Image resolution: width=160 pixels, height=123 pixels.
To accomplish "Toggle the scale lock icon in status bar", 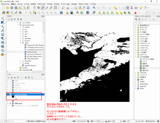I will 106,121.
